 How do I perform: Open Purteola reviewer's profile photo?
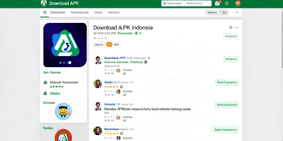click(98, 106)
